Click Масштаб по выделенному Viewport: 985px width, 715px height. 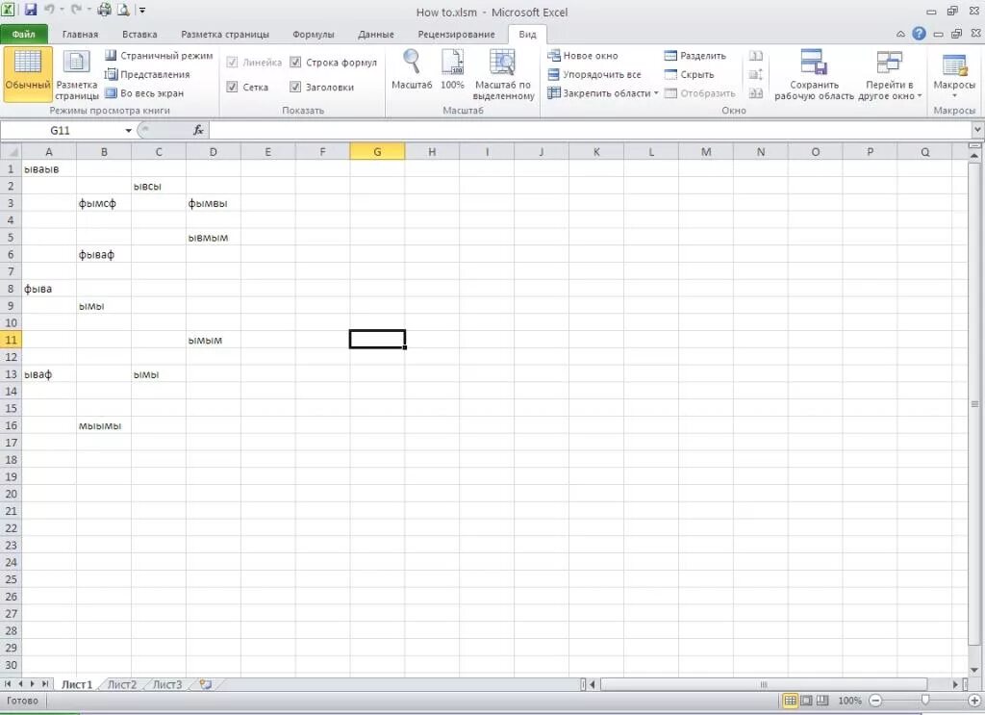(503, 74)
